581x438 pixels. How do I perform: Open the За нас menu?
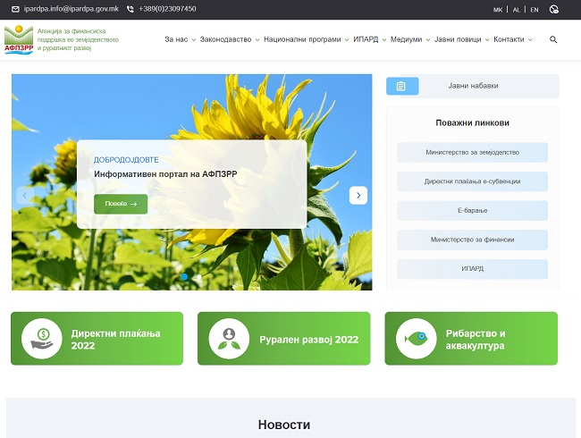180,40
